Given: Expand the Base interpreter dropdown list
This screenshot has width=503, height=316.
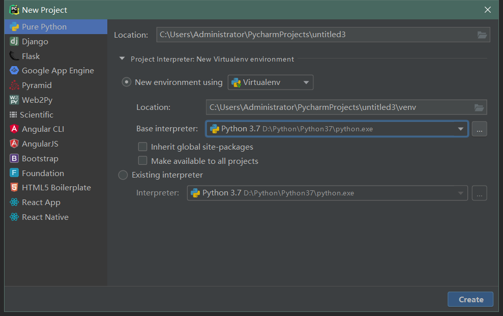Looking at the screenshot, I should tap(461, 129).
